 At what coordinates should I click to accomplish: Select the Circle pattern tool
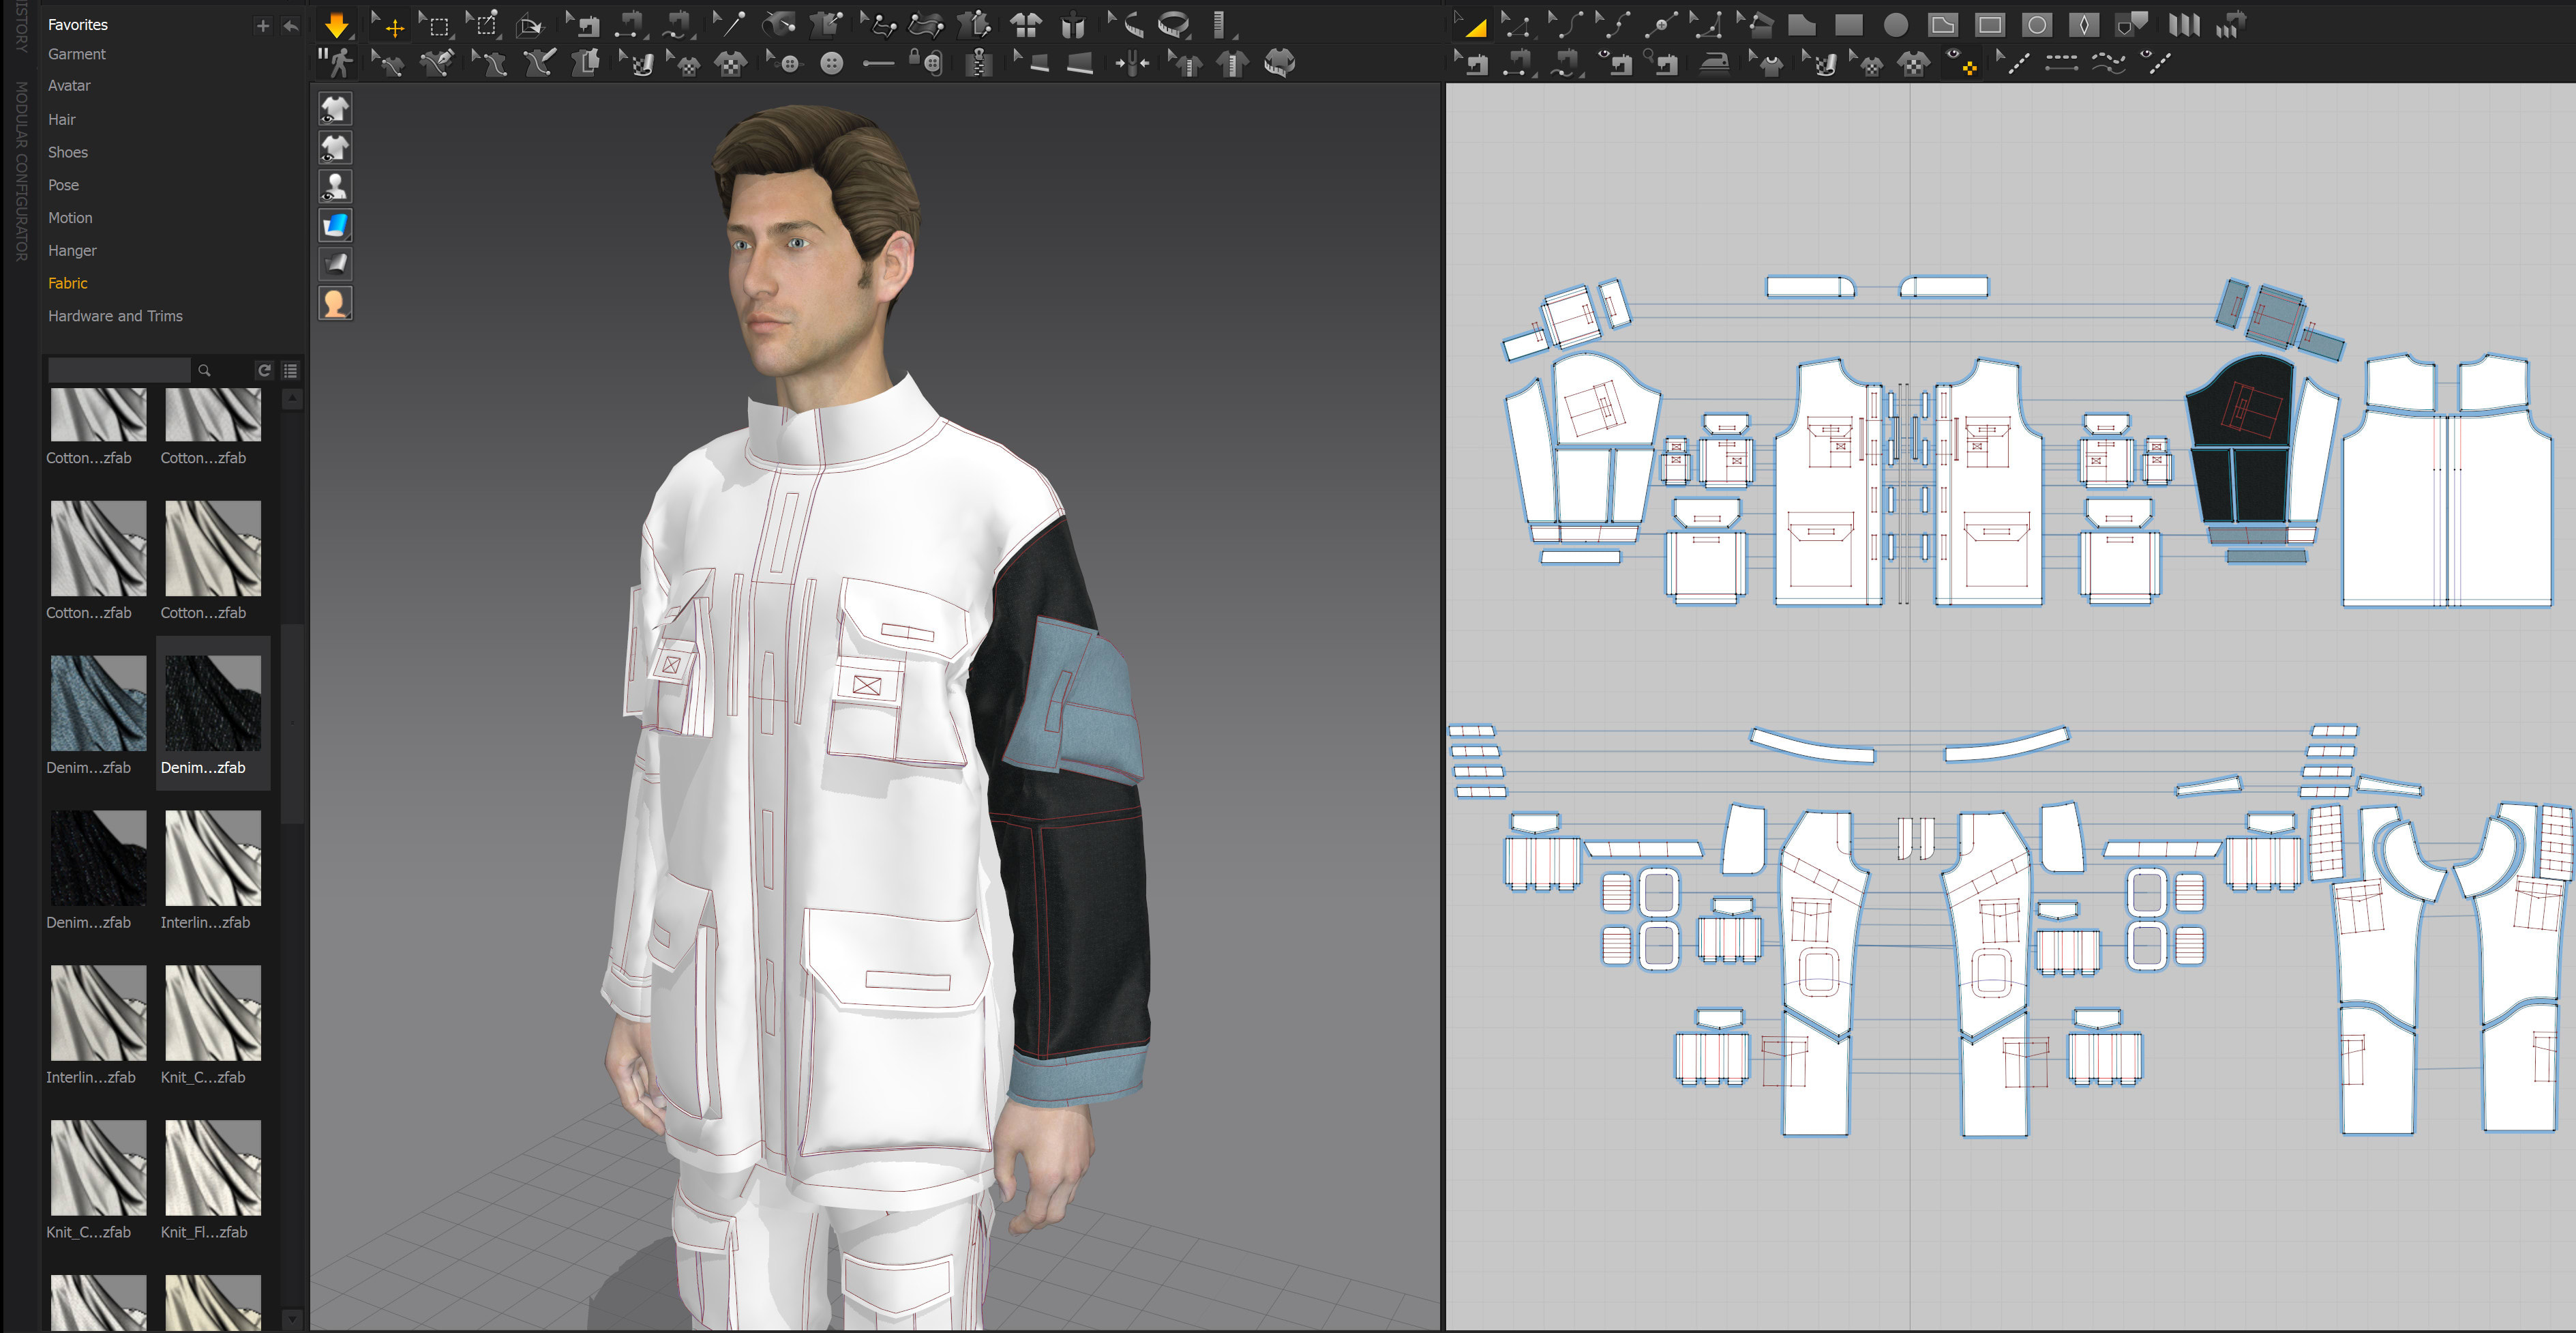point(1895,25)
